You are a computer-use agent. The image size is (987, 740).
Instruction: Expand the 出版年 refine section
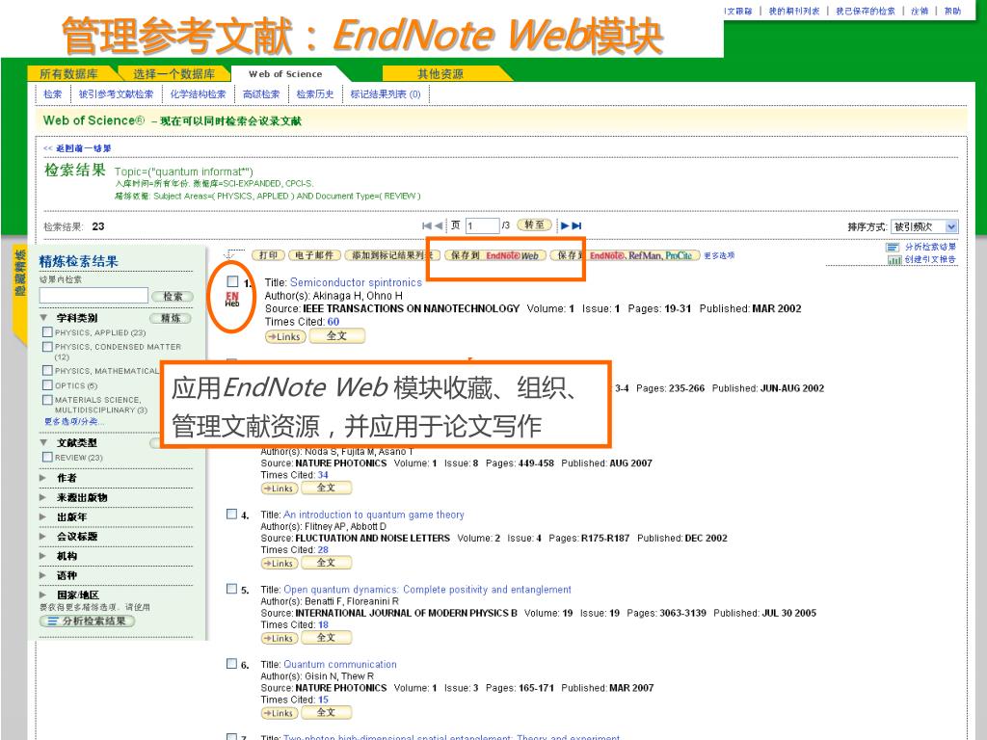coord(42,516)
